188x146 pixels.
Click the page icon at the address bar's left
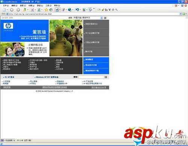(x=8, y=14)
